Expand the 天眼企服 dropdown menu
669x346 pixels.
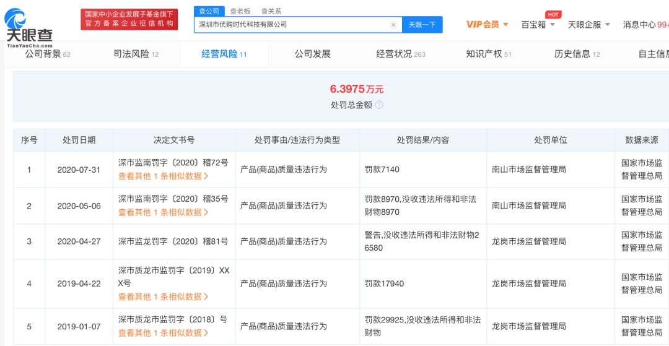[589, 24]
